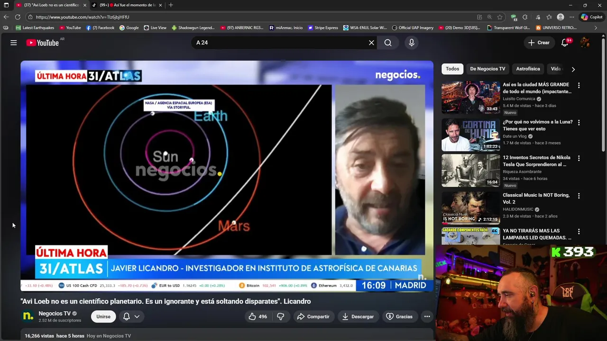Open the miAnmac Inicio bookmark
The width and height of the screenshot is (607, 341).
coord(285,28)
